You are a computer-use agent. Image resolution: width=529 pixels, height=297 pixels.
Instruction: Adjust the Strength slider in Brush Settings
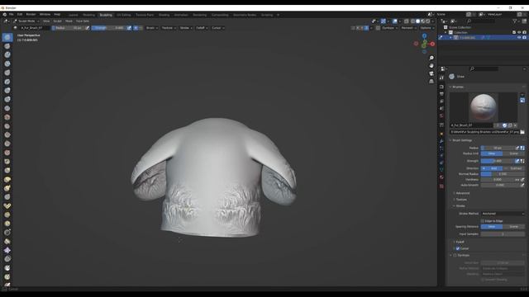[498, 161]
